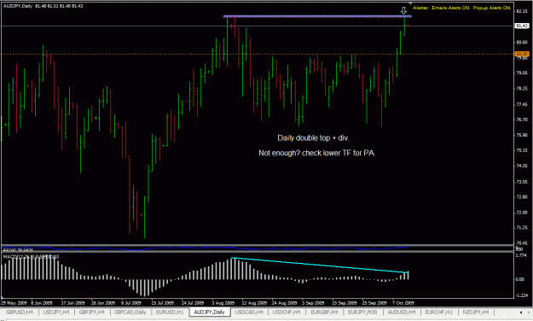Switch to the EURJPY,M30 chart tab
The height and width of the screenshot is (321, 533).
(x=362, y=312)
